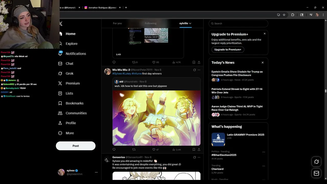This screenshot has width=327, height=184.
Task: Open Profile in the sidebar
Action: [x=67, y=123]
